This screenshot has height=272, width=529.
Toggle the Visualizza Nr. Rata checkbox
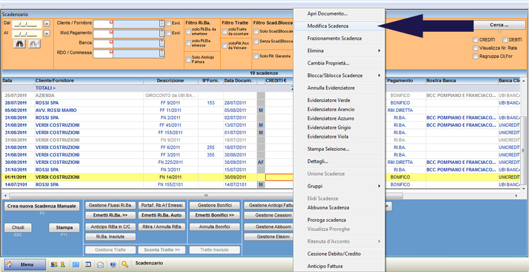(475, 48)
